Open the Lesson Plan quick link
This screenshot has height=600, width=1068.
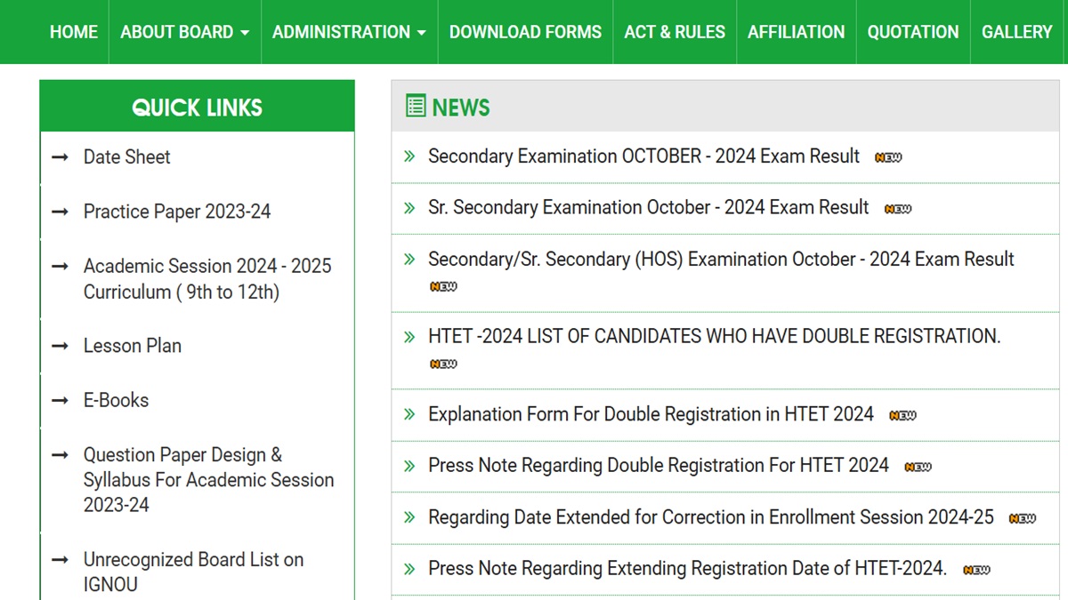coord(133,346)
